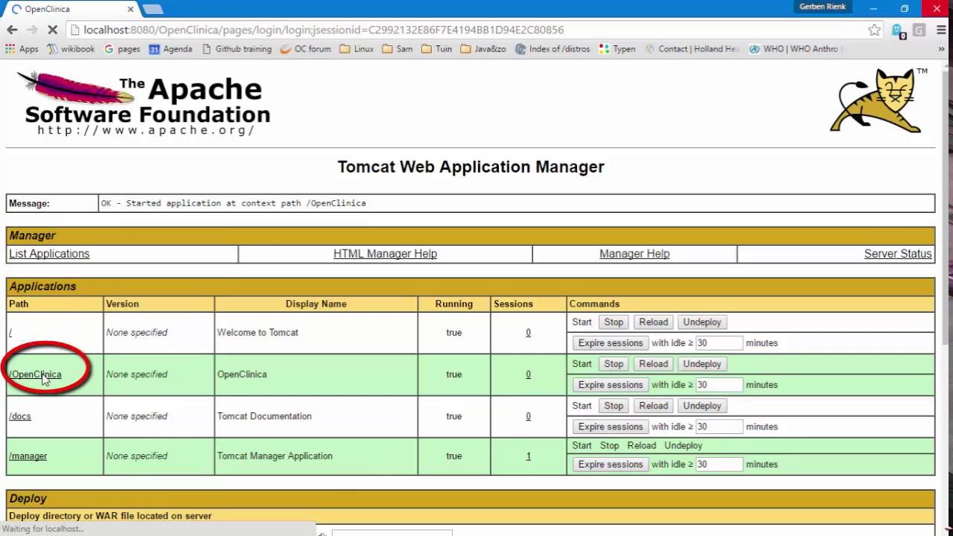
Task: Open the sessions count link for Tomcat Documentation
Action: coord(529,416)
